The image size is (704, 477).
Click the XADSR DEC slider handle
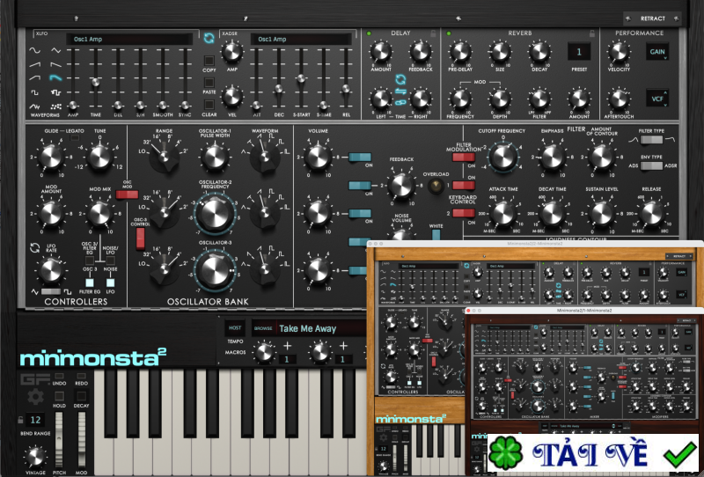[279, 89]
